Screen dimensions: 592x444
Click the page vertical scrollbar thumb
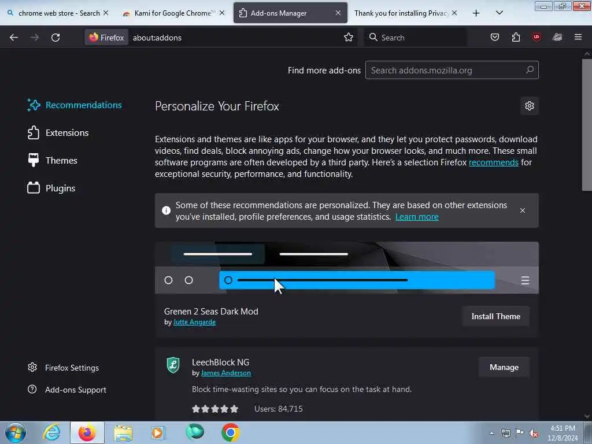pyautogui.click(x=587, y=125)
